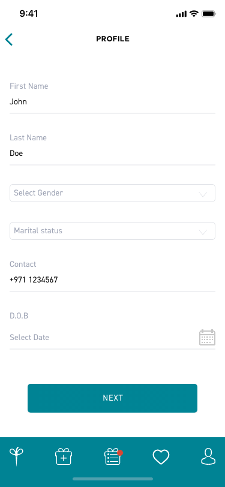The width and height of the screenshot is (225, 487).
Task: Tap the Select Date D.O.B field
Action: [x=113, y=338]
